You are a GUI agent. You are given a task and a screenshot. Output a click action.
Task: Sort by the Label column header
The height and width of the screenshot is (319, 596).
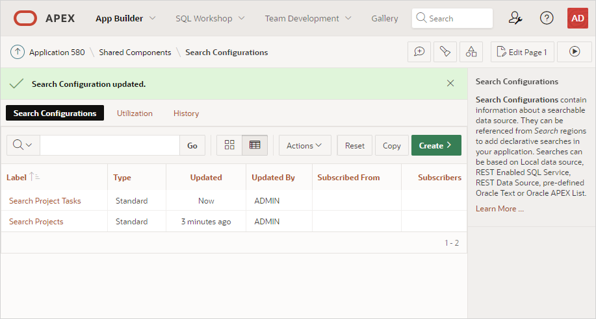[x=16, y=177]
